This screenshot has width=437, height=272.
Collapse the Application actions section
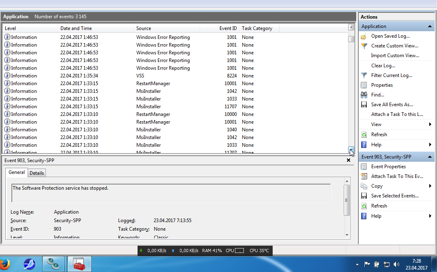click(x=430, y=26)
